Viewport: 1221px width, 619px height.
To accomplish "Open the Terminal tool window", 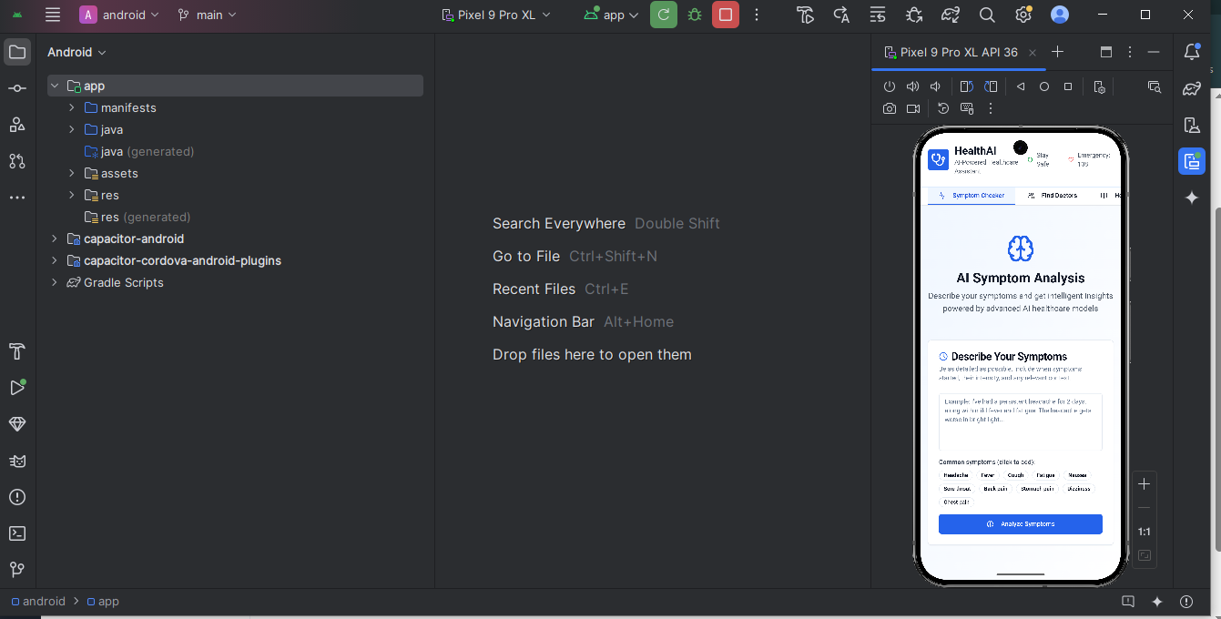I will click(x=17, y=533).
